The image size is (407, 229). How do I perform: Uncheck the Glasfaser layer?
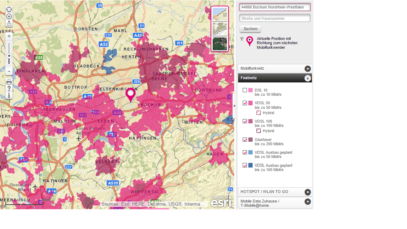(245, 140)
